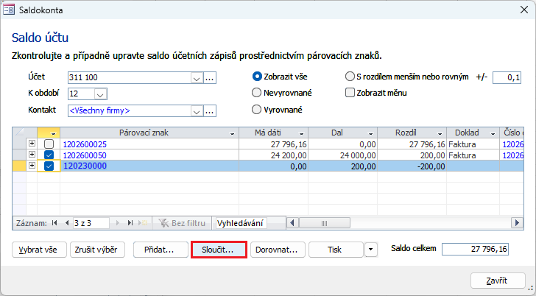Click the Přidat... button
Screen dimensions: 536x296
(161, 250)
